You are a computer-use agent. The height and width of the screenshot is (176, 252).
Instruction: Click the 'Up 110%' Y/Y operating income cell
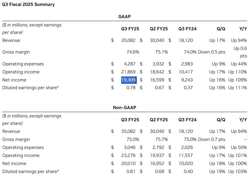pyautogui.click(x=237, y=72)
